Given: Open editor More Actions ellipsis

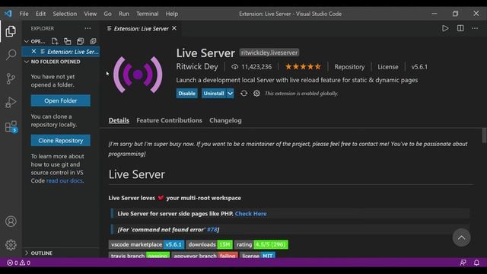Looking at the screenshot, I should (475, 28).
